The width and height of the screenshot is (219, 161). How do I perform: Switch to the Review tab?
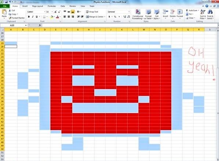(73, 6)
